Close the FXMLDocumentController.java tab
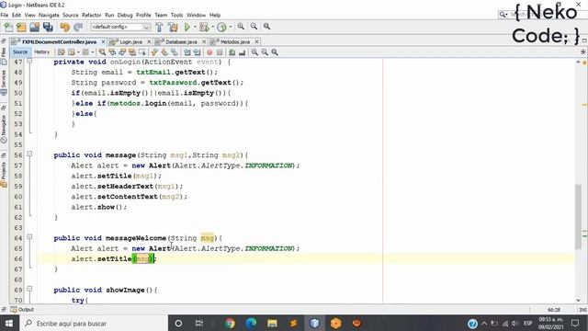Viewport: 588px width, 331px height. [x=103, y=41]
